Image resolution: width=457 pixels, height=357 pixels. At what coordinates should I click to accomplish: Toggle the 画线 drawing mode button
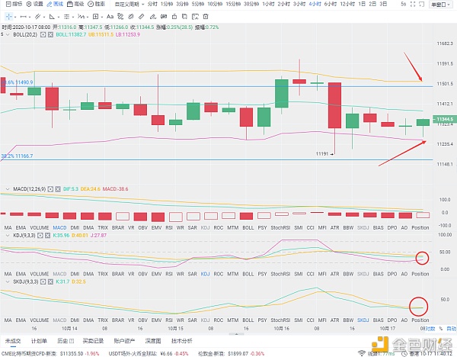click(x=55, y=4)
